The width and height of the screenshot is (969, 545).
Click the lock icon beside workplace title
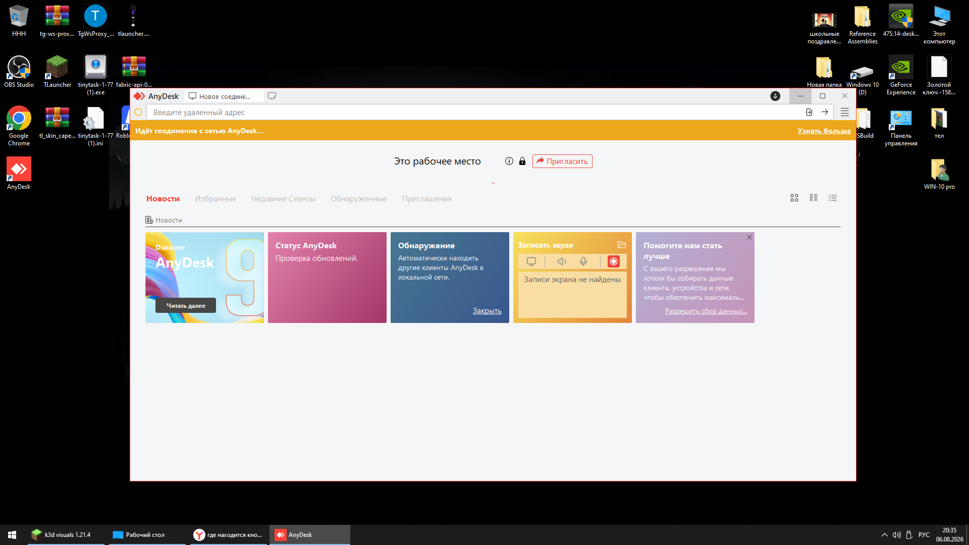pos(522,161)
